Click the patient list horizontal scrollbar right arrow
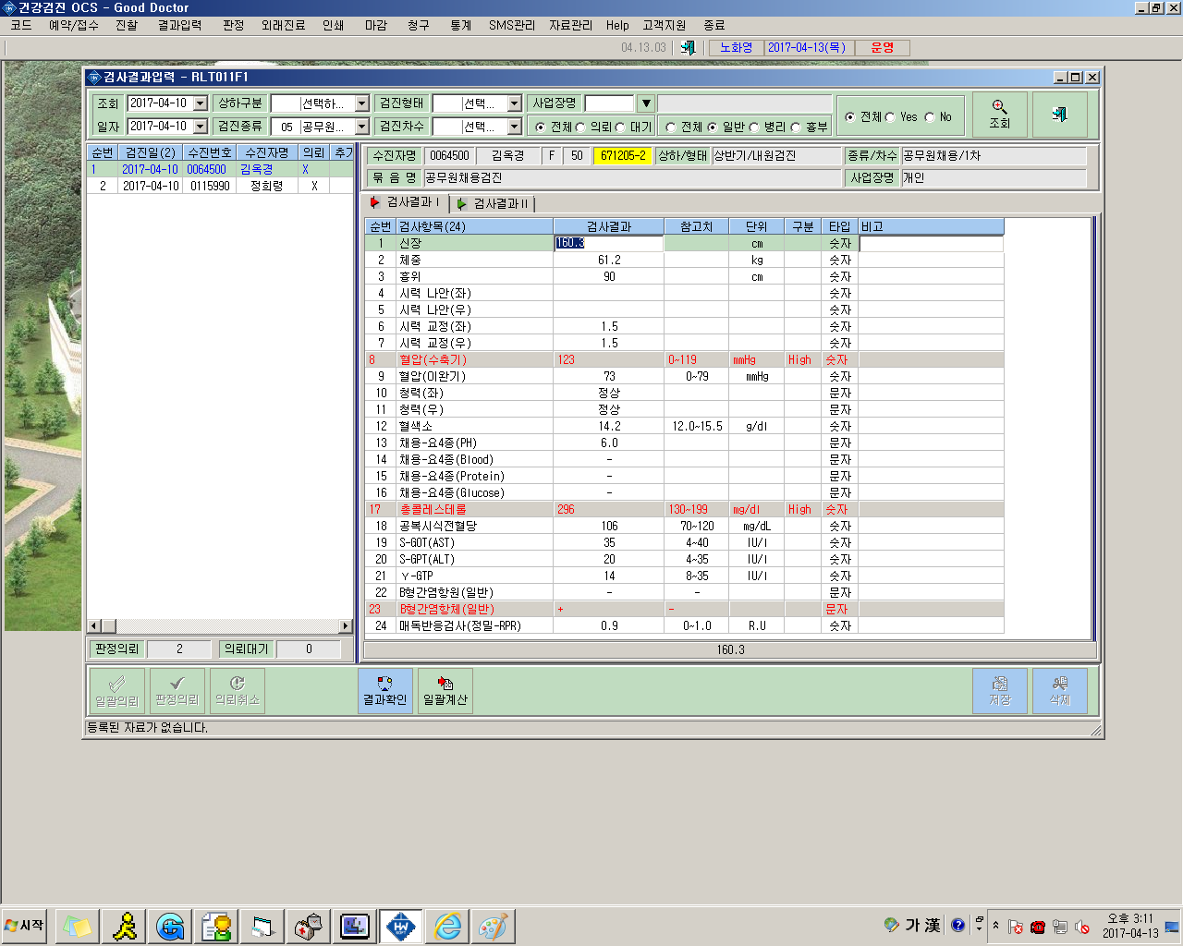The width and height of the screenshot is (1183, 946). (x=347, y=626)
